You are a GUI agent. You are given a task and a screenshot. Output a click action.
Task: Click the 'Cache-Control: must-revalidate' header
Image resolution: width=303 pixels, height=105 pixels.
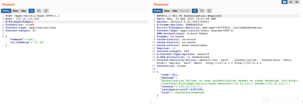tap(182, 46)
